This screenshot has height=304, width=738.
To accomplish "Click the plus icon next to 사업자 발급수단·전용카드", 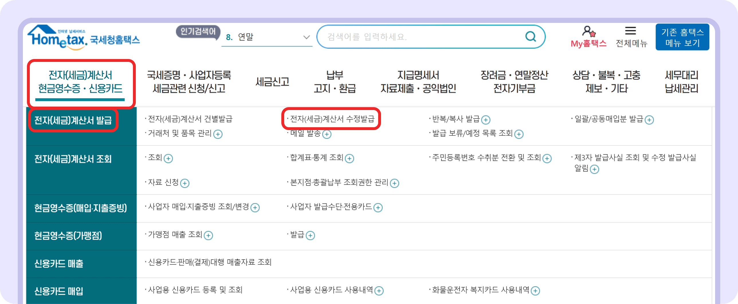I will click(x=379, y=207).
